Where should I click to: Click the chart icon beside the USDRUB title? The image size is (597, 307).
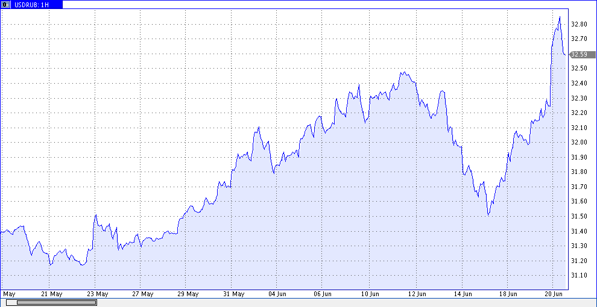5,5
